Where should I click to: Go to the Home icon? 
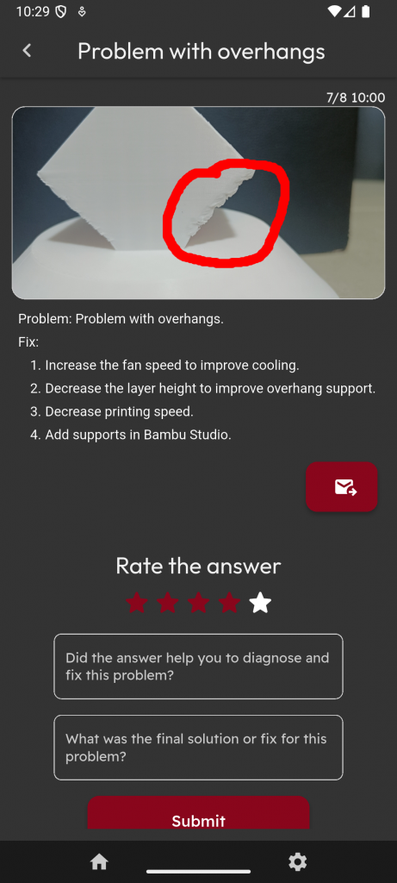(x=99, y=861)
